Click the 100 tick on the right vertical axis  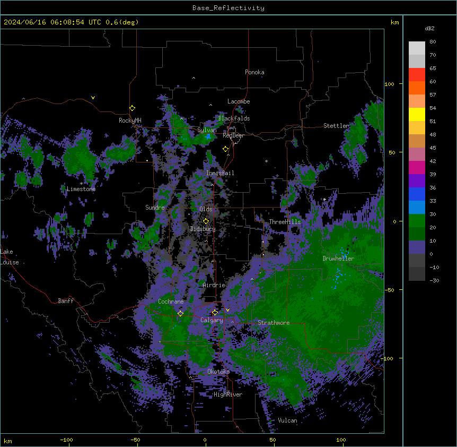pyautogui.click(x=389, y=84)
